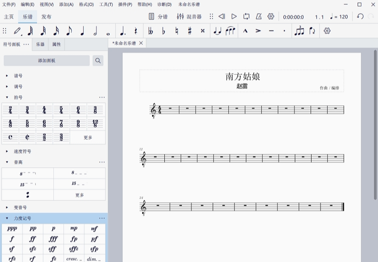
Task: Rewind playback to start
Action: [222, 17]
